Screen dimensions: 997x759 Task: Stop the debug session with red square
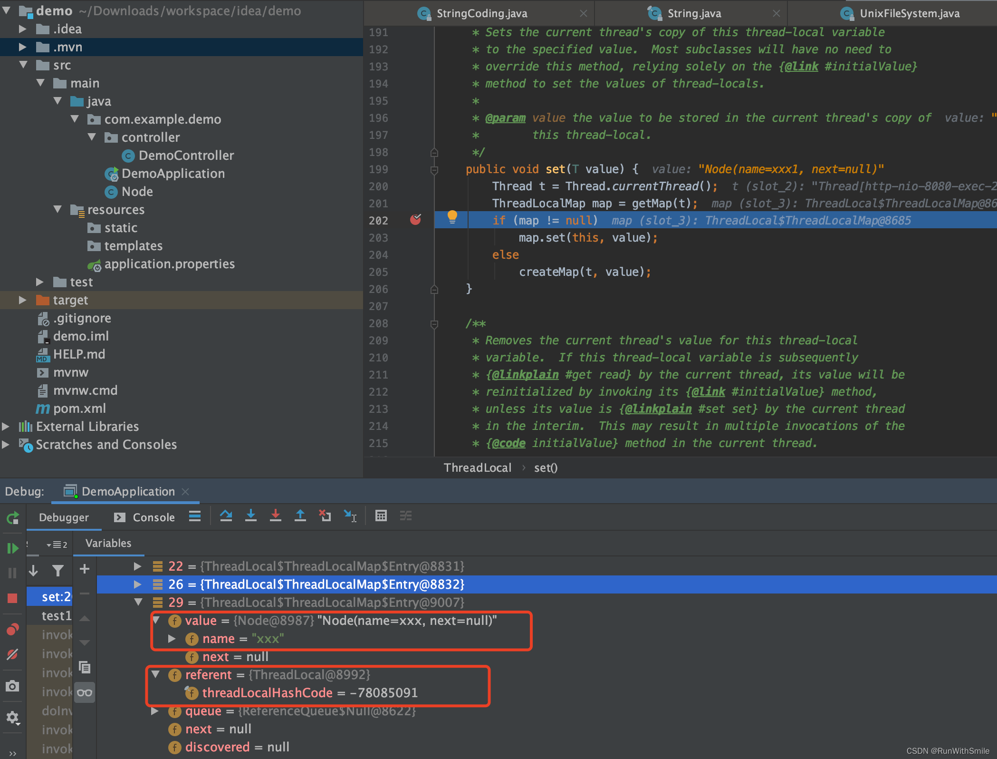(13, 598)
